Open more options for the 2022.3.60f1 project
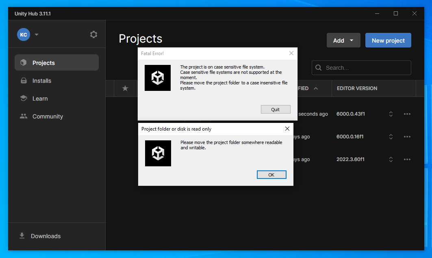 [x=407, y=159]
